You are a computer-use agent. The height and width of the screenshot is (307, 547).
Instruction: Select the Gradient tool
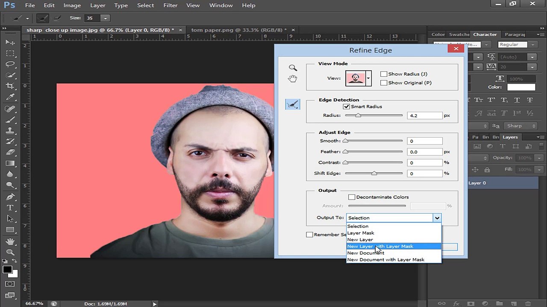(x=10, y=163)
